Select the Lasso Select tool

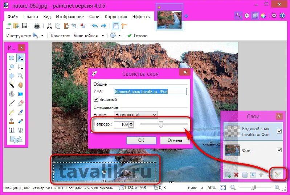click(x=12, y=67)
